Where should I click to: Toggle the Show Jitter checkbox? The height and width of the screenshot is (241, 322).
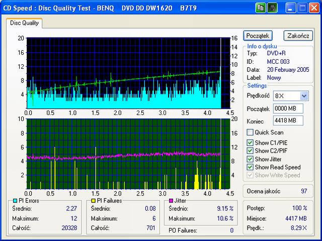(250, 159)
